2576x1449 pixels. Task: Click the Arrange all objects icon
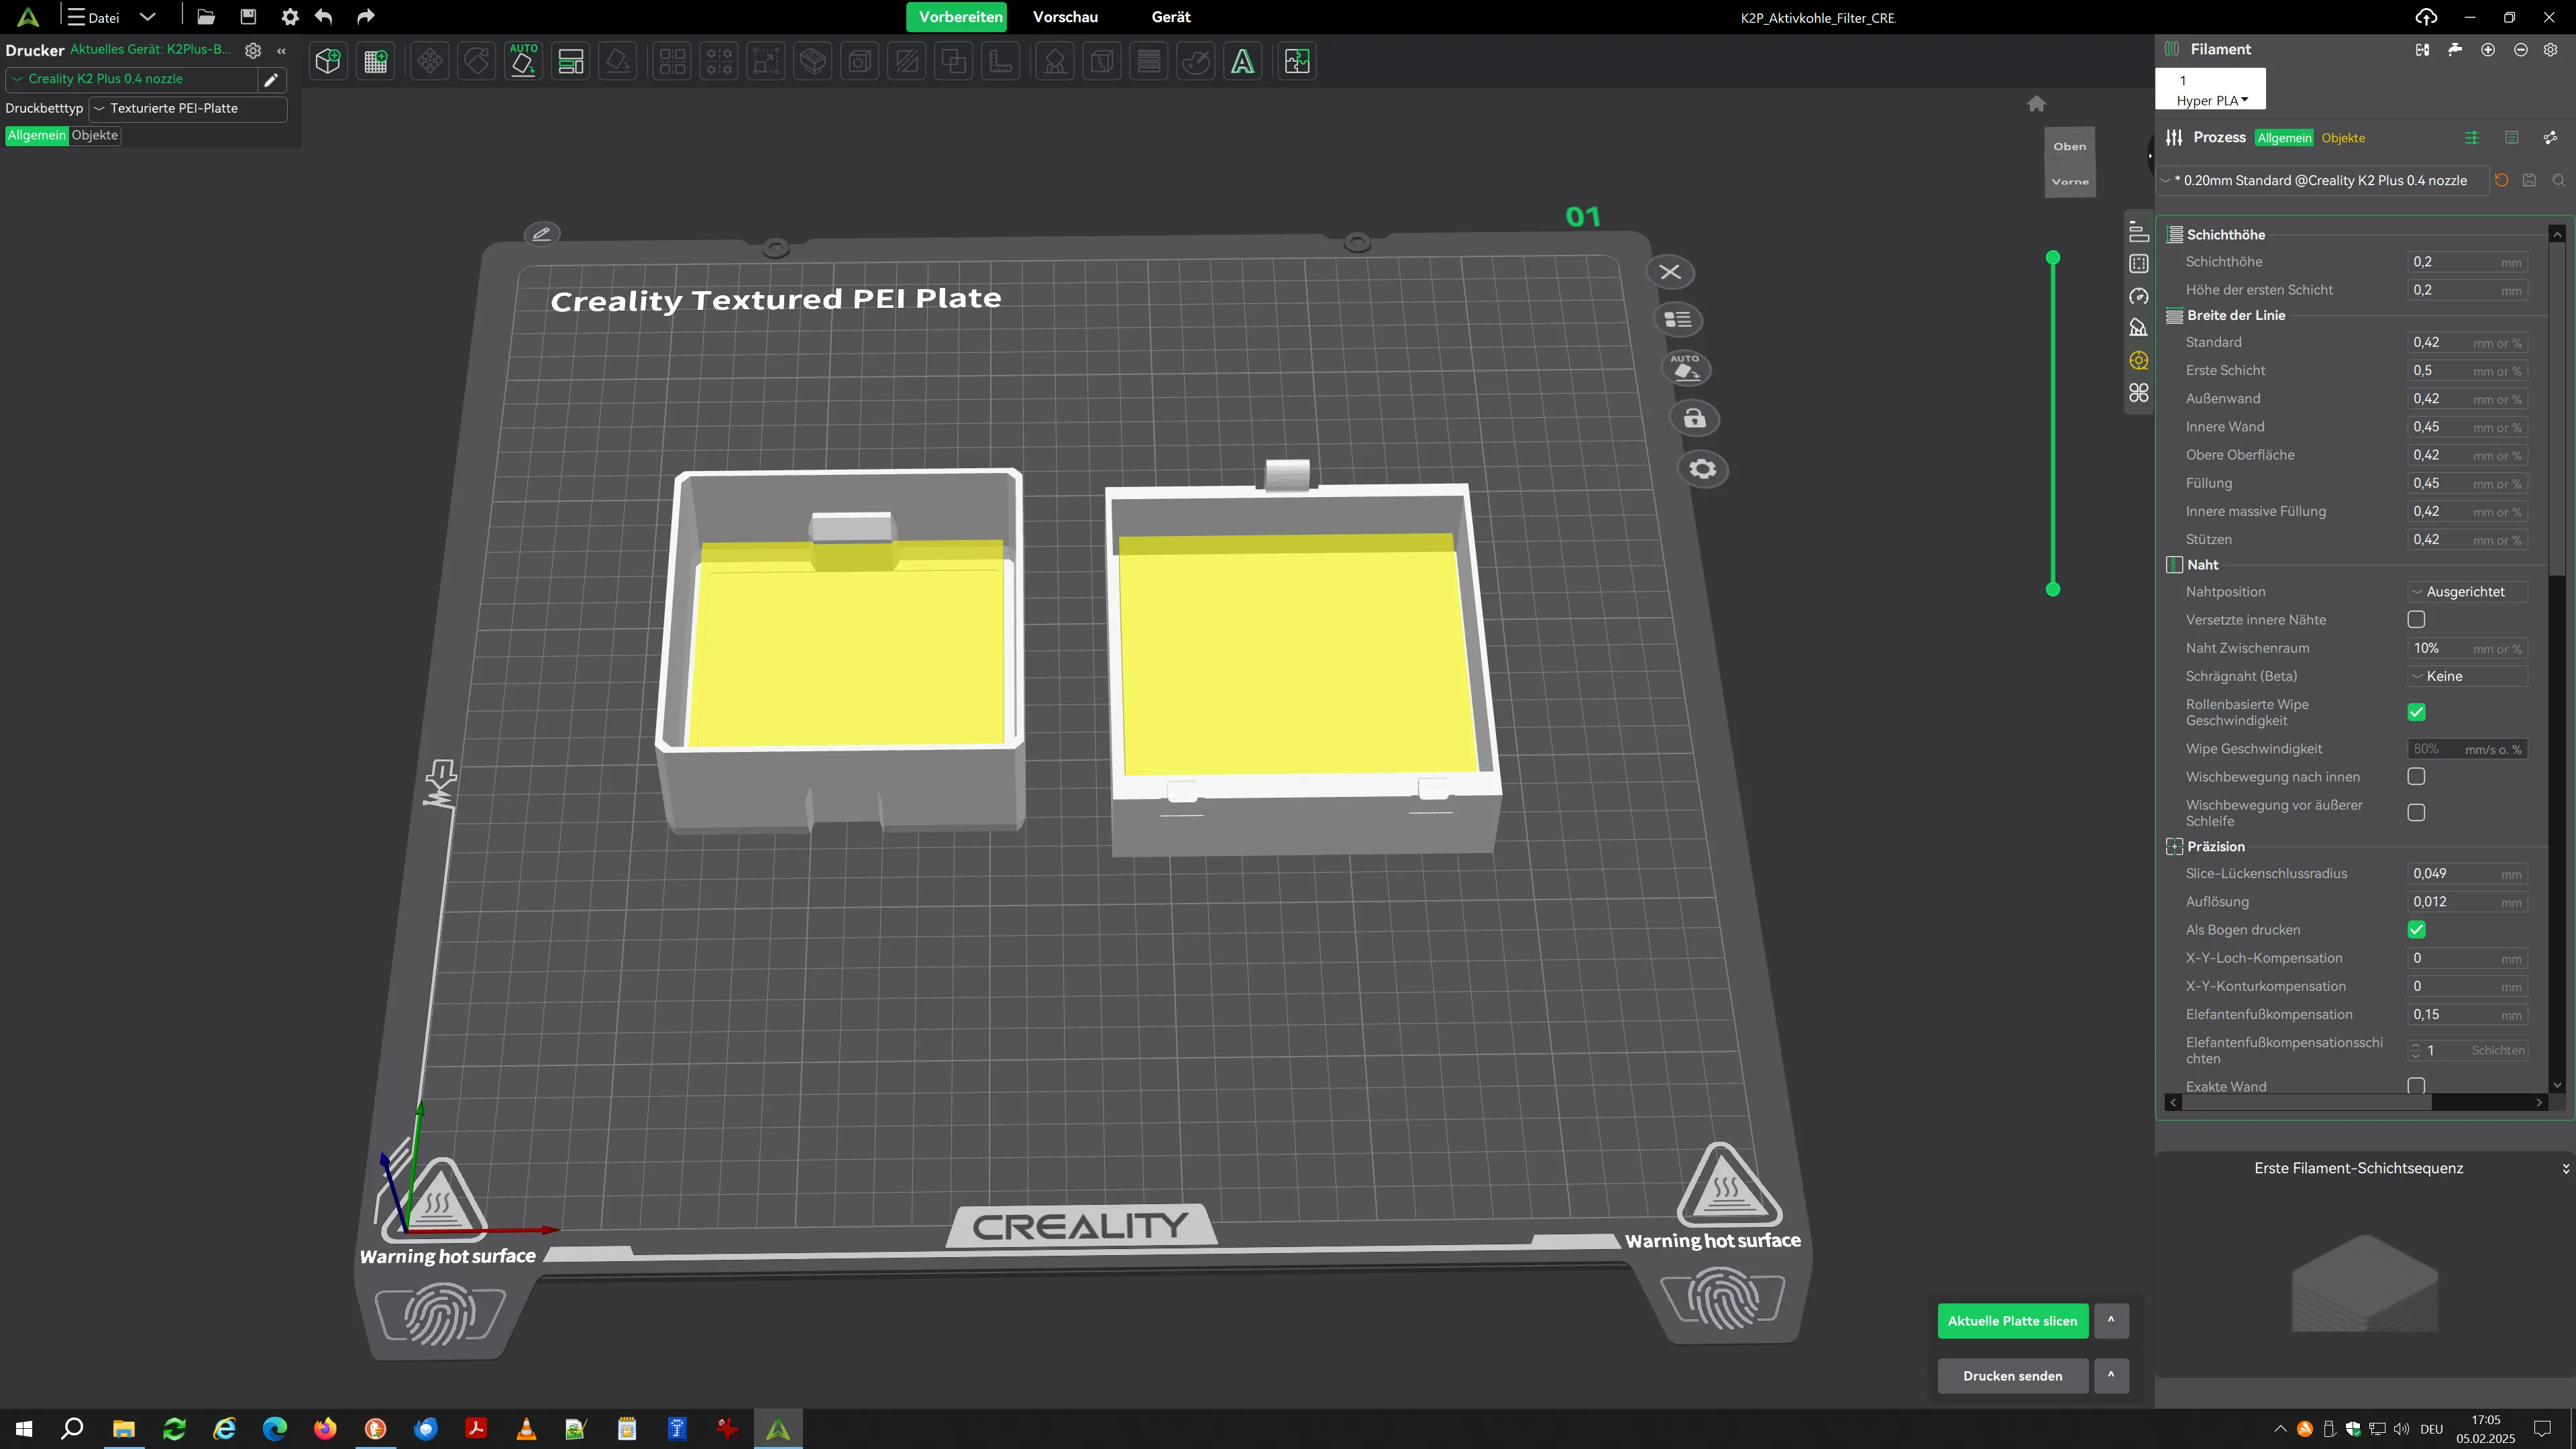pyautogui.click(x=571, y=62)
